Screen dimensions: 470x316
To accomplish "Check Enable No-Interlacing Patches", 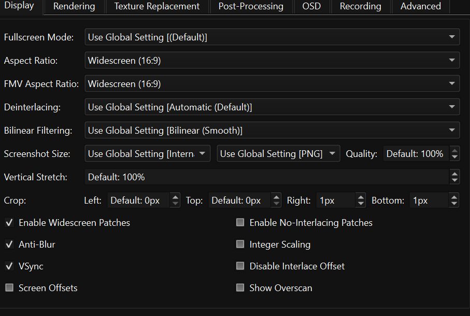I will click(x=240, y=222).
